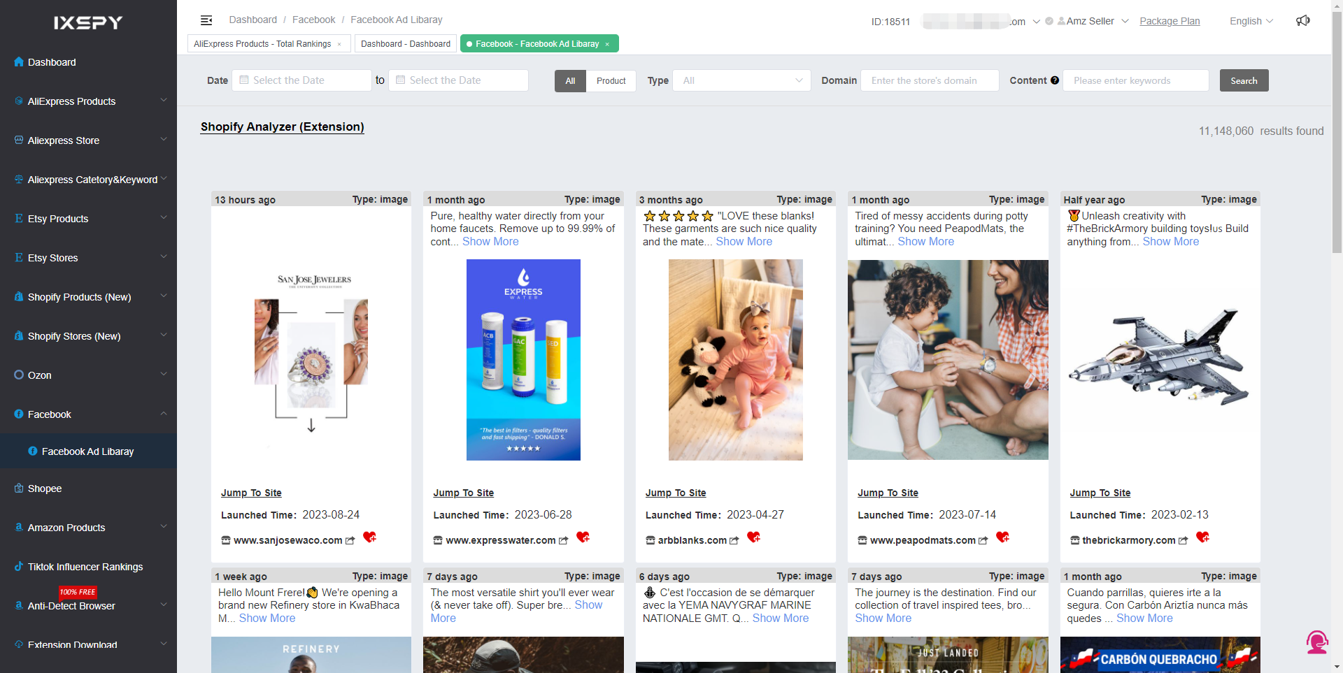Open Etsy Stores sidebar item
1343x673 pixels.
pos(88,258)
